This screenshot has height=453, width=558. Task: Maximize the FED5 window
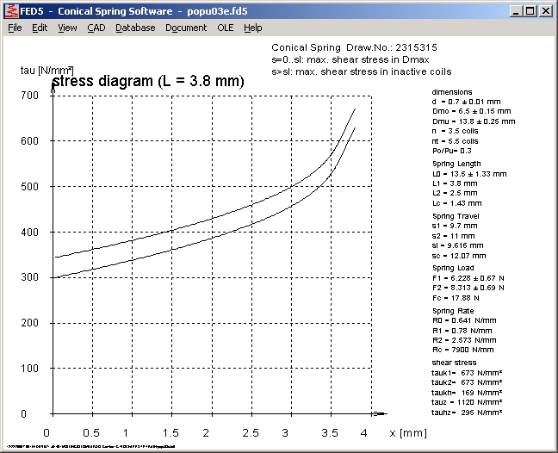click(530, 11)
